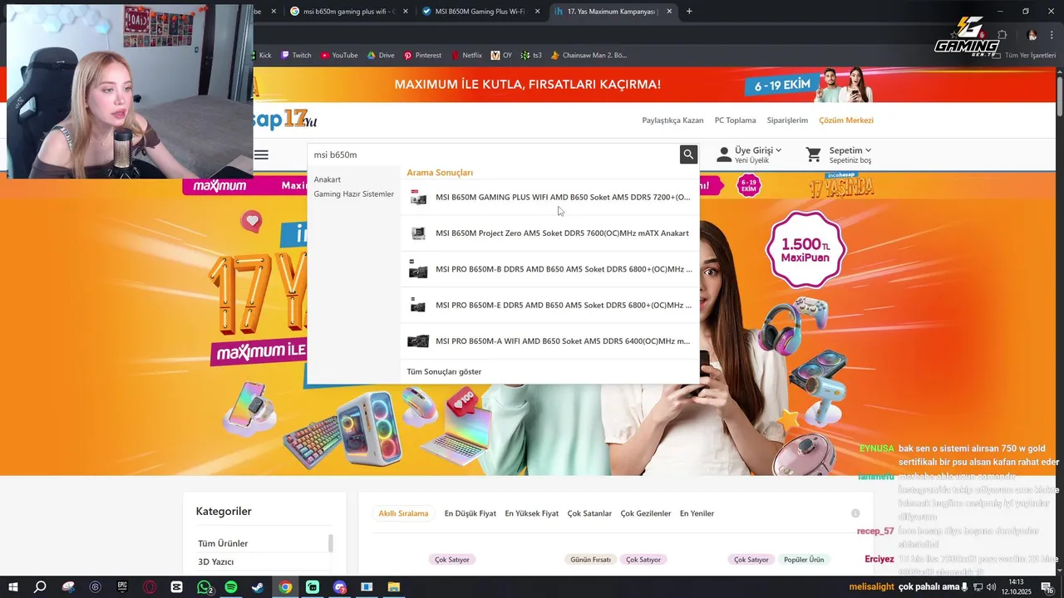Open Steam from taskbar
Viewport: 1064px width, 598px height.
click(x=258, y=587)
